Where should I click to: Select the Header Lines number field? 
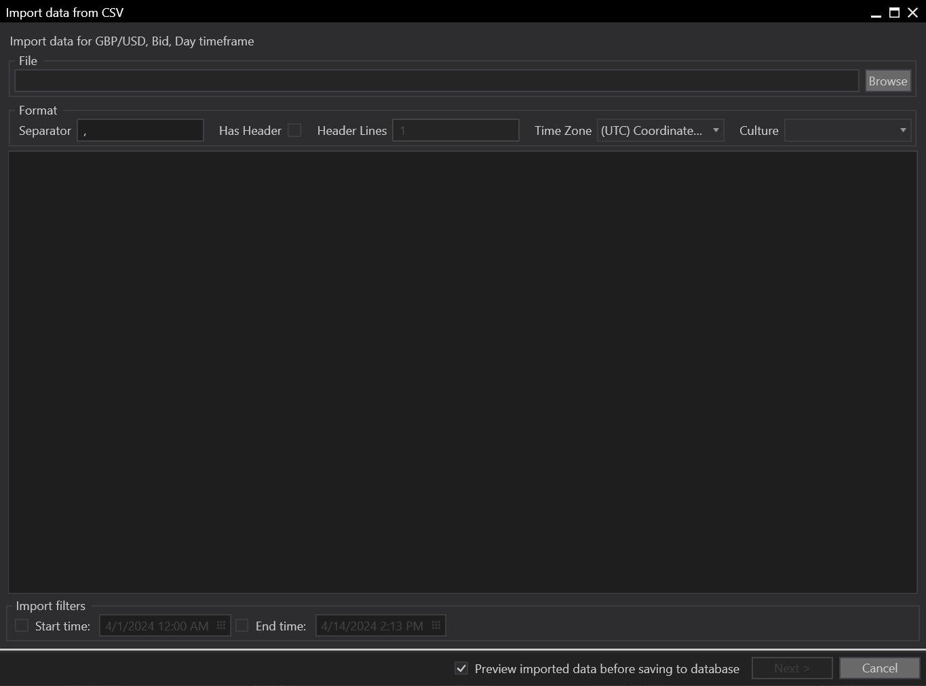tap(456, 131)
